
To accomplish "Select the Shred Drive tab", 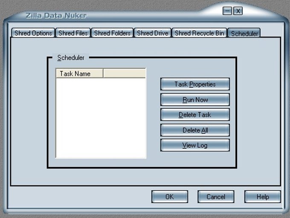I will click(x=153, y=33).
